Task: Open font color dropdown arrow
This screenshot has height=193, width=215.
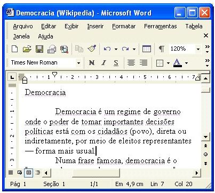Action: pos(186,63)
